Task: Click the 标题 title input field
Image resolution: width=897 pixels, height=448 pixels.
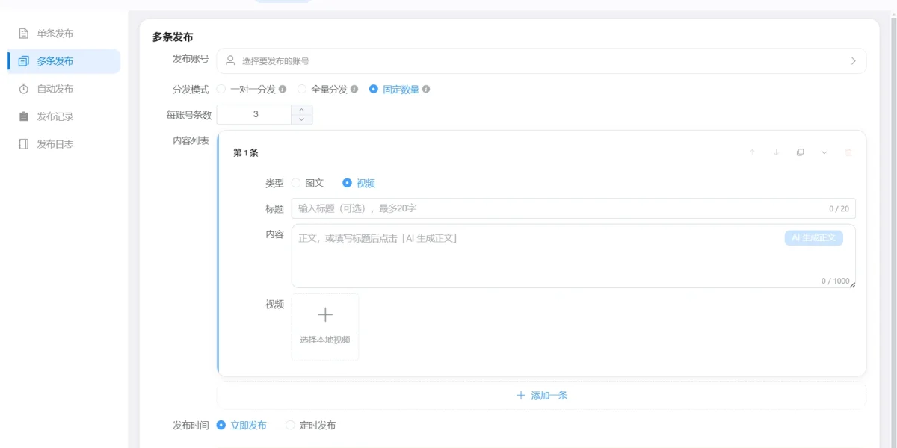Action: click(573, 208)
